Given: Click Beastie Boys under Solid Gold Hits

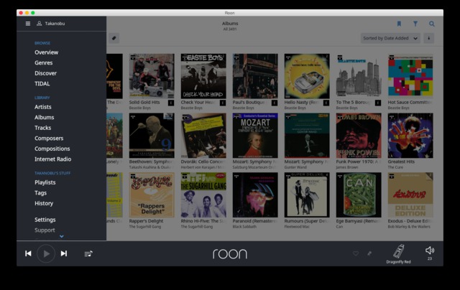Looking at the screenshot, I should [140, 108].
